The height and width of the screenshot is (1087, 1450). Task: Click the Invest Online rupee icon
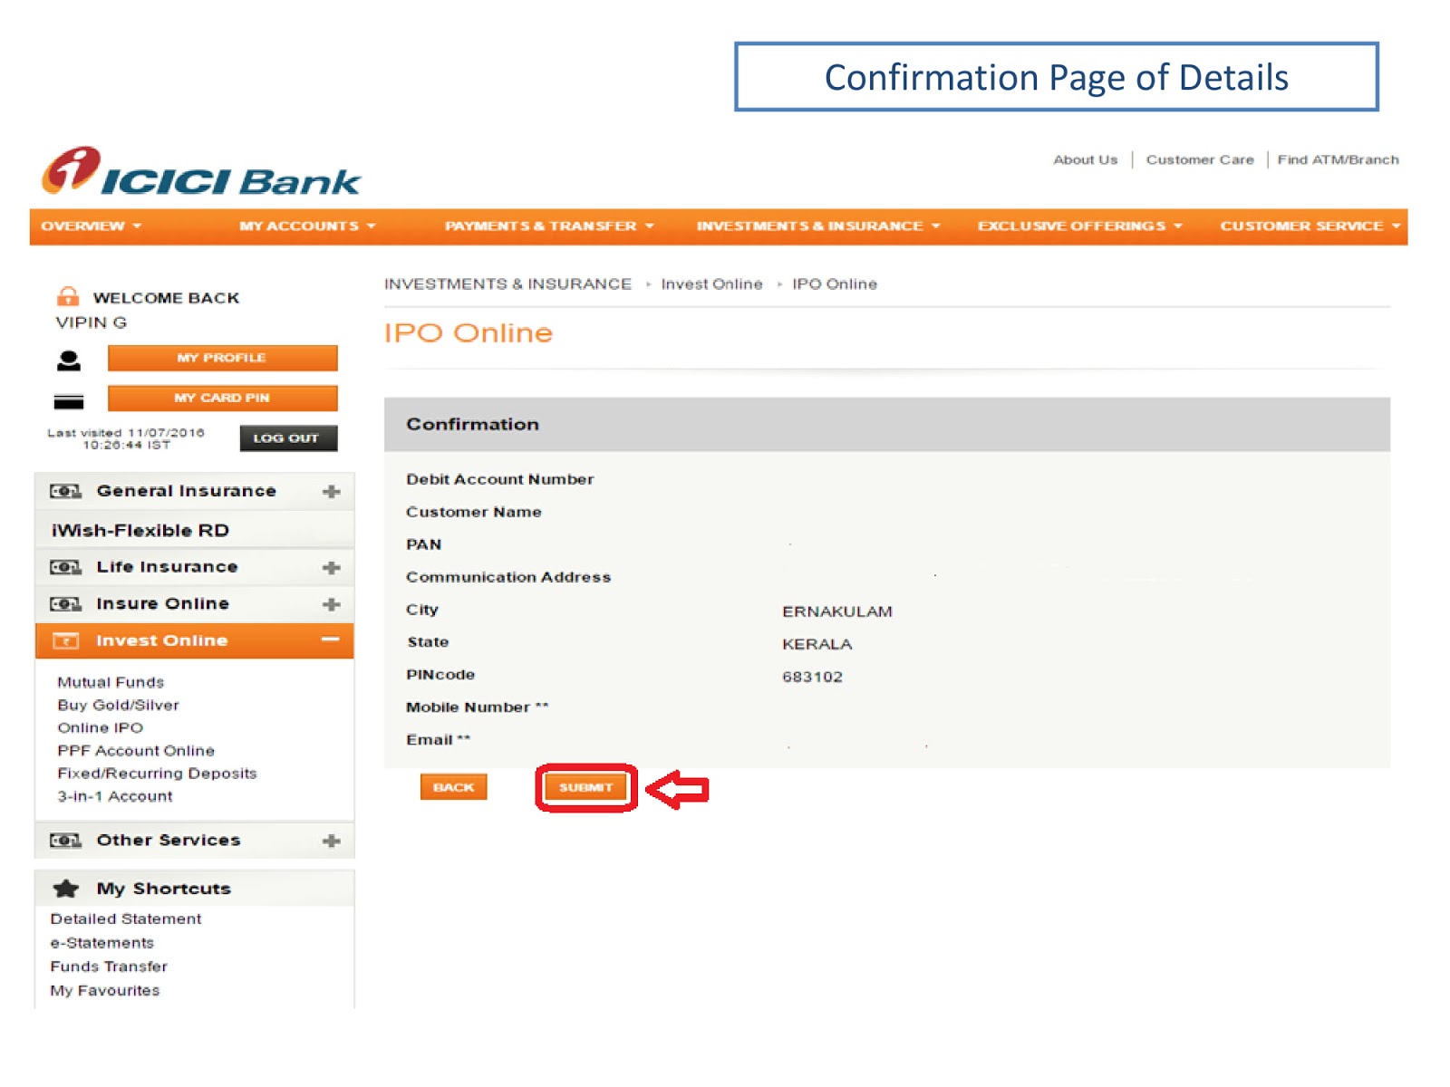coord(66,641)
